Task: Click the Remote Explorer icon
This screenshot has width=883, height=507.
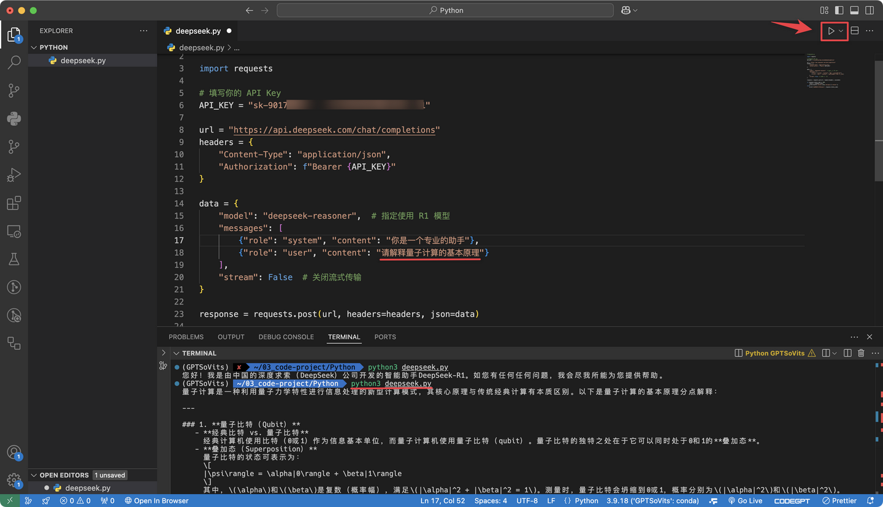Action: point(14,231)
